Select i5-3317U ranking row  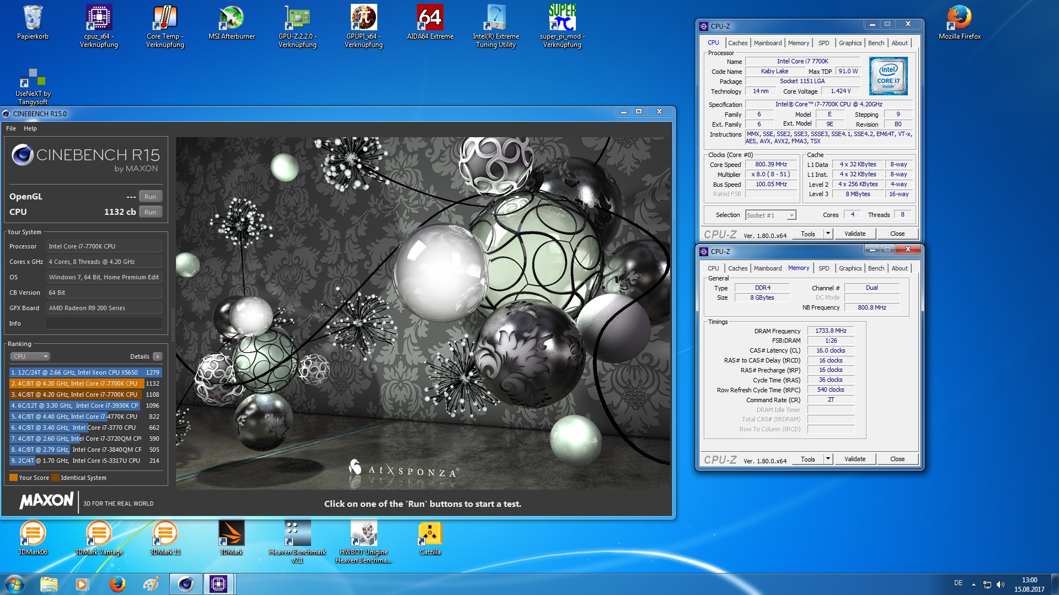85,461
